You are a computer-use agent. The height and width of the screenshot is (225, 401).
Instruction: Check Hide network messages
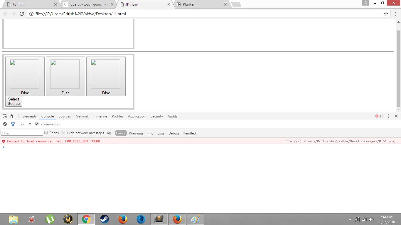(63, 133)
